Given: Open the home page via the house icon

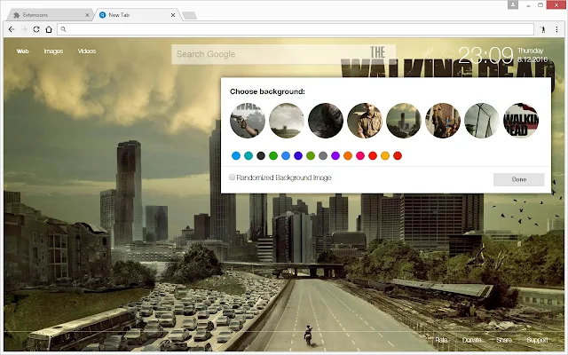Looking at the screenshot, I should point(49,29).
